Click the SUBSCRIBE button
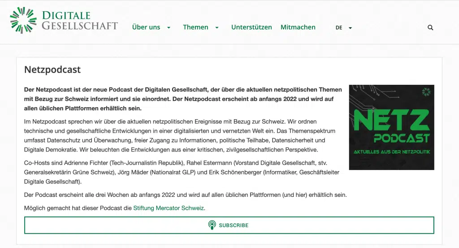459x248 pixels. click(x=229, y=225)
